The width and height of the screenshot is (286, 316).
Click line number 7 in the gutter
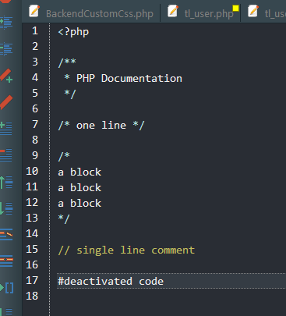coord(35,124)
